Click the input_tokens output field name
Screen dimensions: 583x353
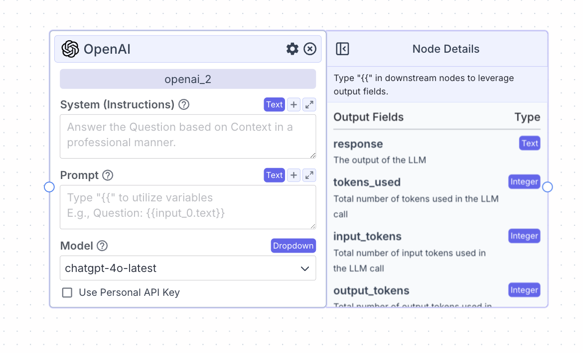coord(367,236)
